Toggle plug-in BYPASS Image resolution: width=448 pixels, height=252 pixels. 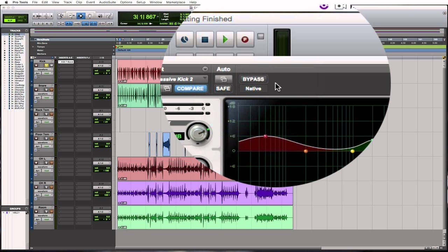point(253,79)
